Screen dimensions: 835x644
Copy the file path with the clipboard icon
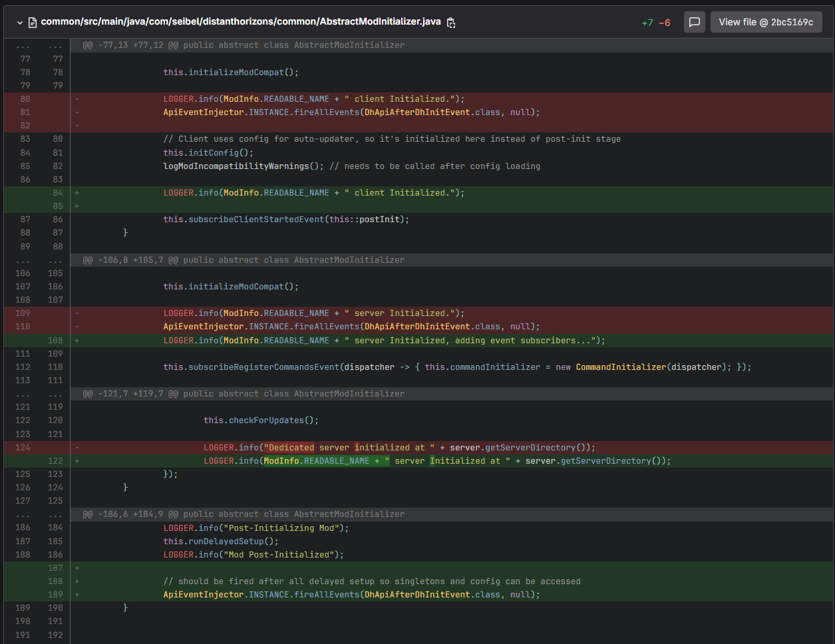pyautogui.click(x=451, y=22)
